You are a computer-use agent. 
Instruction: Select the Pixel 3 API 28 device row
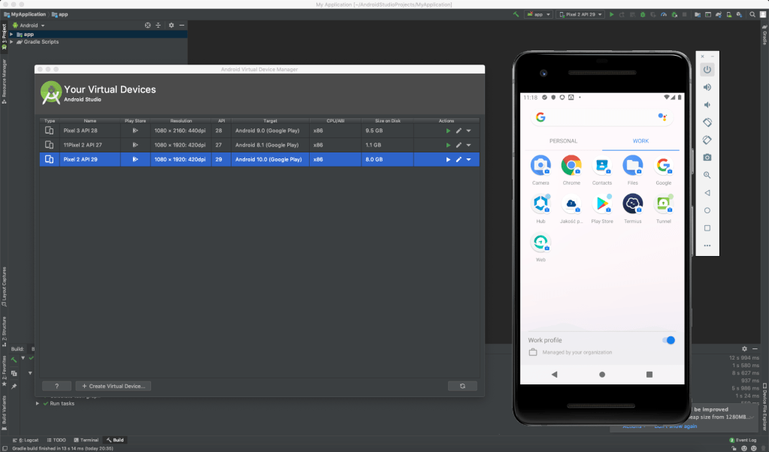226,130
